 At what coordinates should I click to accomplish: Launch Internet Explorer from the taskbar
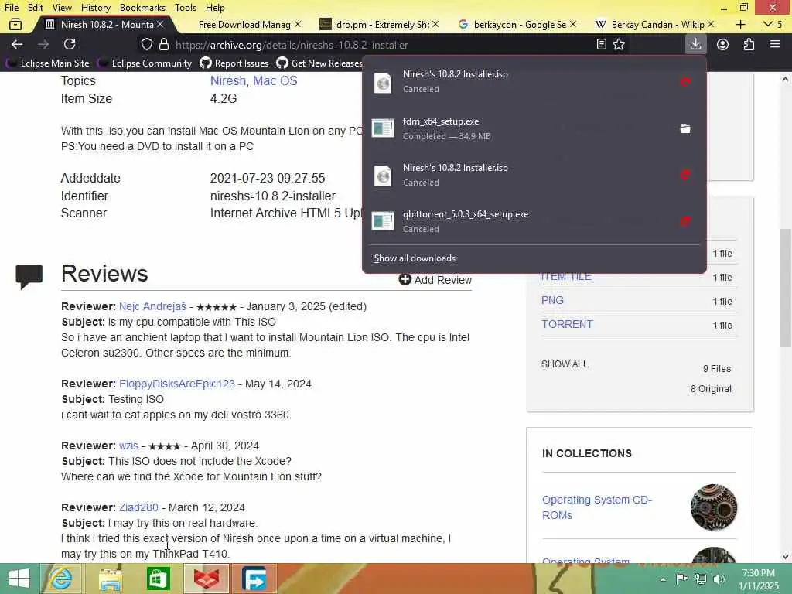coord(60,579)
